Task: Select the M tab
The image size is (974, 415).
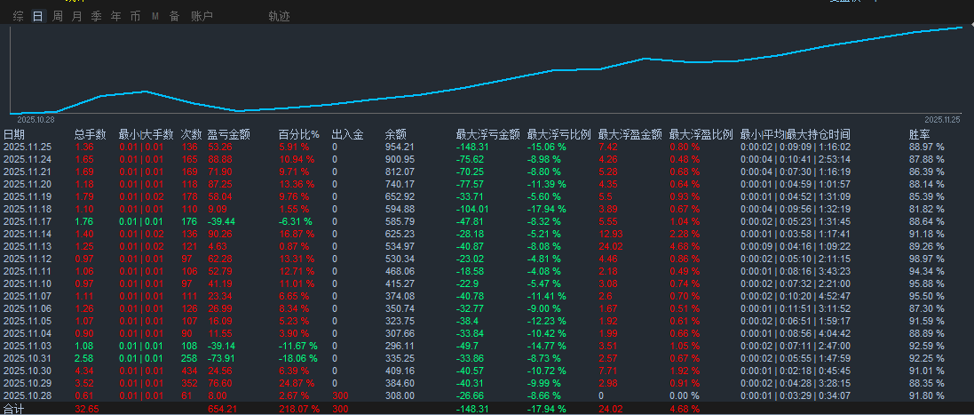Action: (155, 16)
